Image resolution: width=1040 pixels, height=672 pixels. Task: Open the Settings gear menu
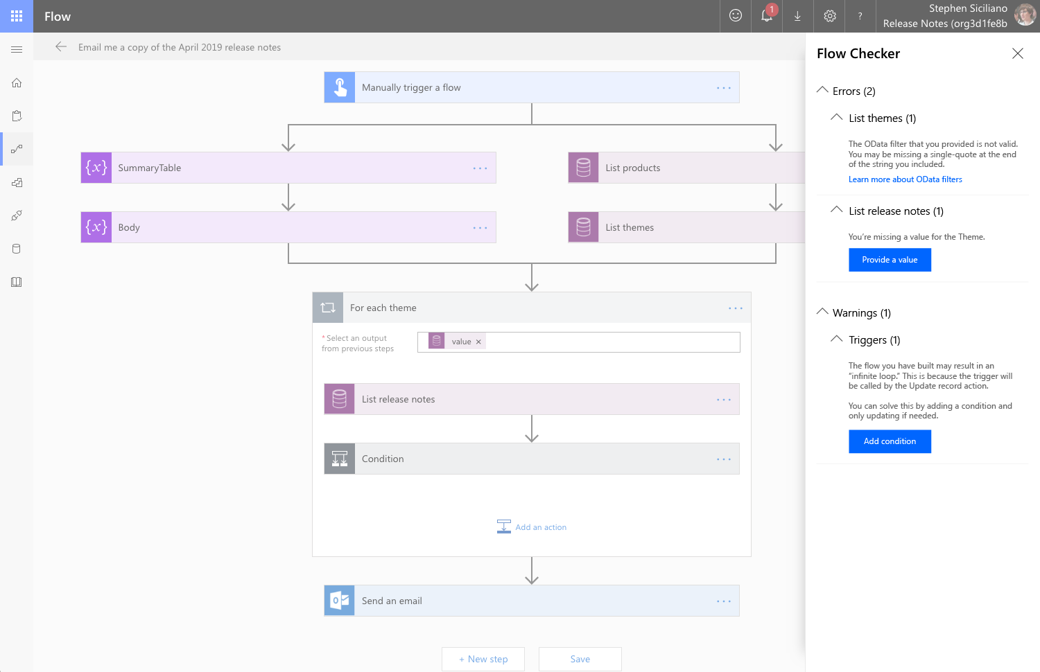(829, 16)
